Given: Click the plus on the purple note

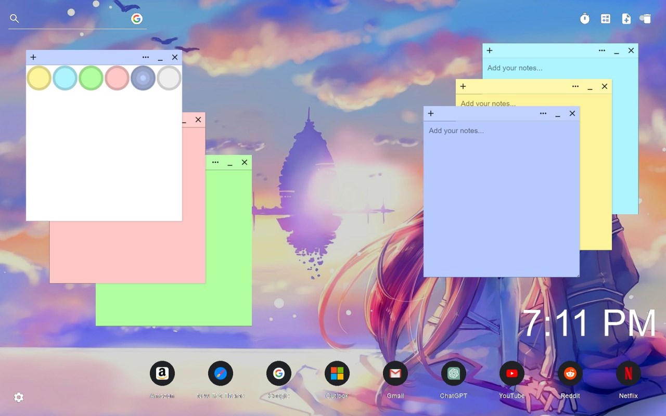Looking at the screenshot, I should click(x=431, y=113).
